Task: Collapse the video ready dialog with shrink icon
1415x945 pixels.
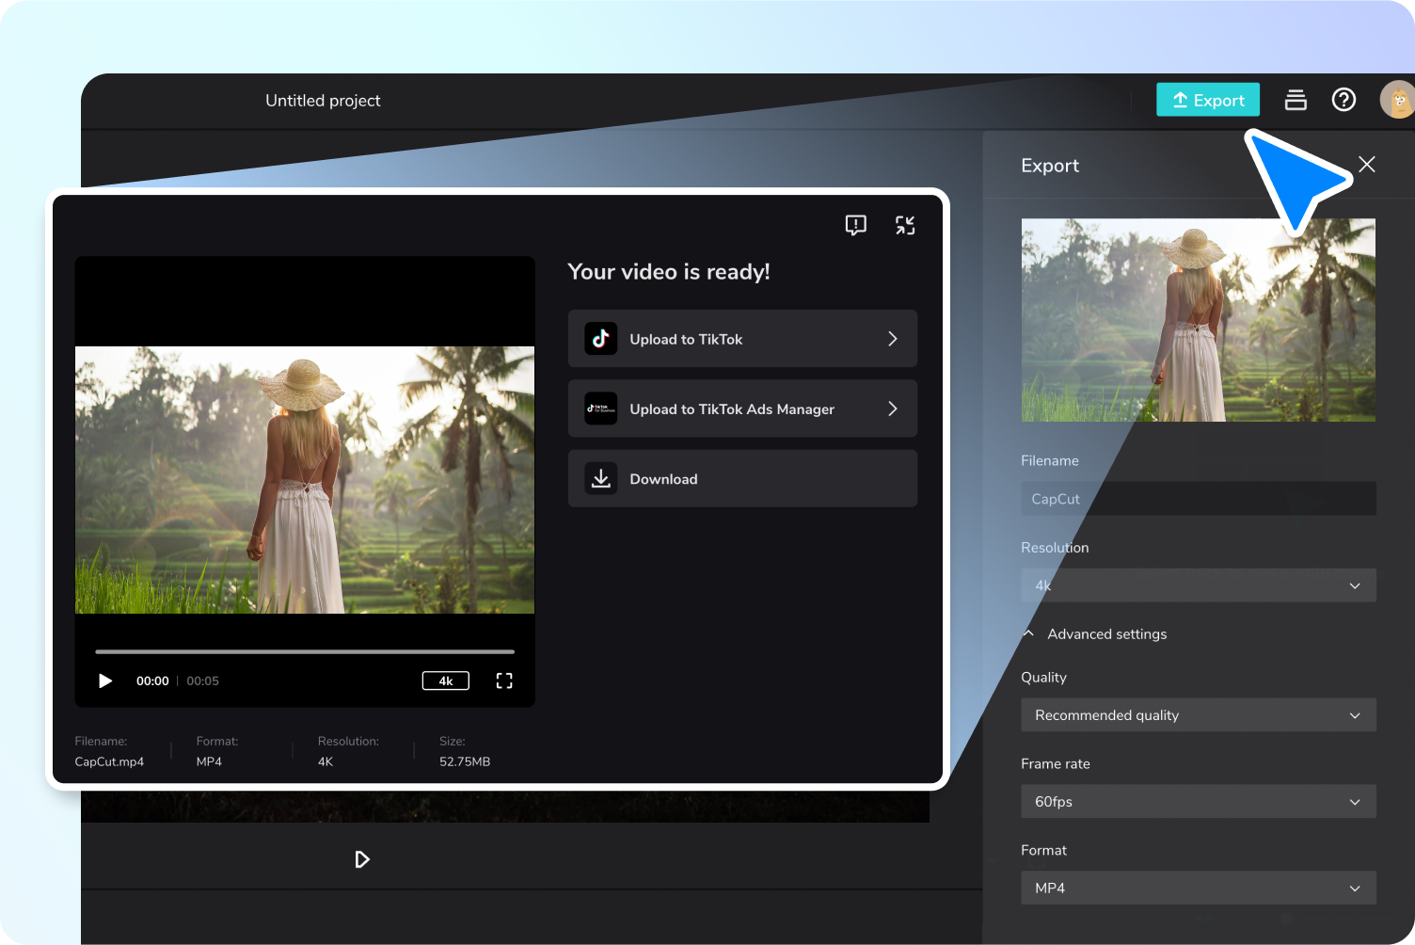Action: coord(905,225)
